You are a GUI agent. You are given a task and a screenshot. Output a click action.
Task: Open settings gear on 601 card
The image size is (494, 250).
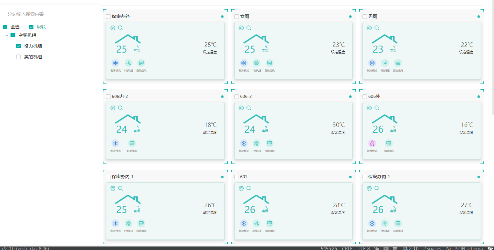click(x=241, y=188)
